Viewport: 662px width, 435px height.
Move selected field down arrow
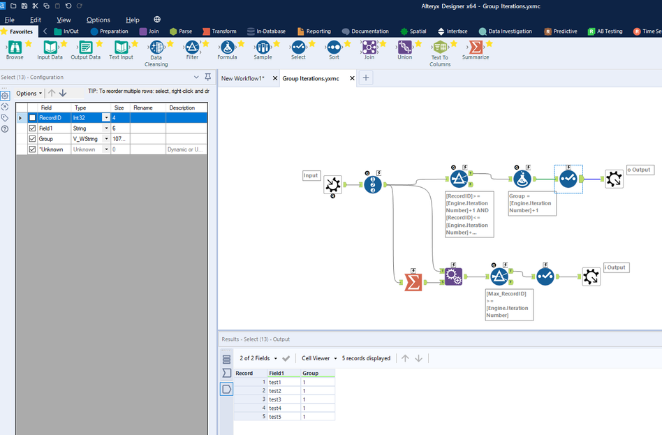click(x=63, y=93)
